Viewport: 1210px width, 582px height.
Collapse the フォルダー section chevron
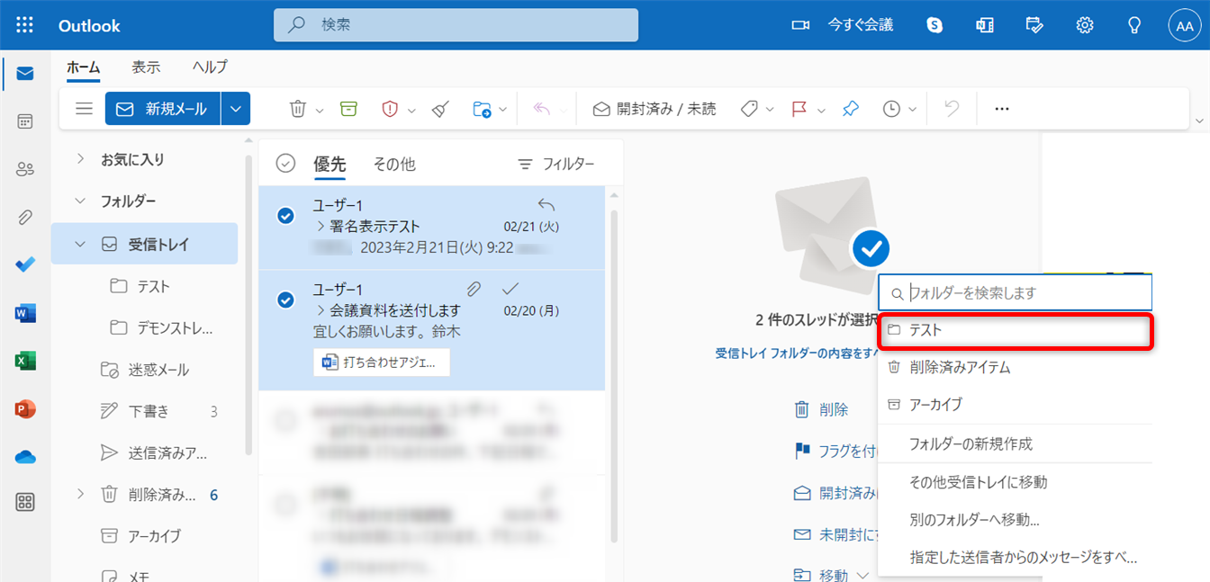tap(80, 201)
